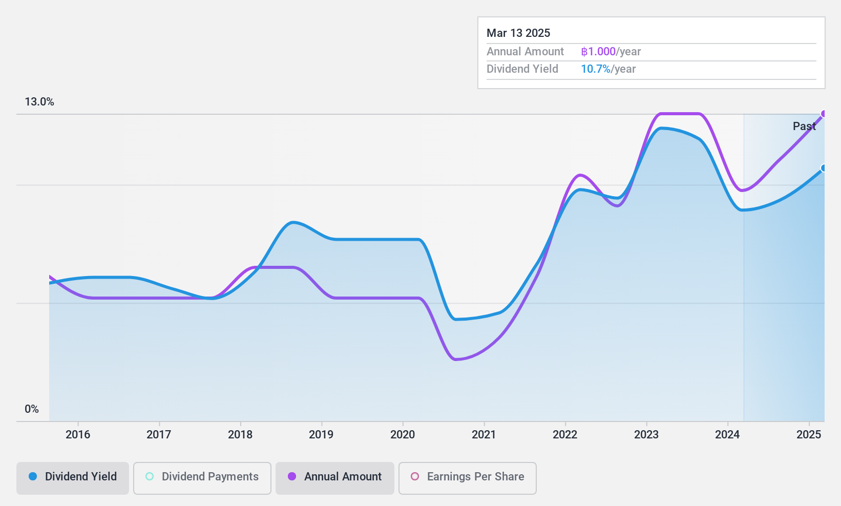
Task: Select the 2022 x-axis label
Action: click(565, 435)
